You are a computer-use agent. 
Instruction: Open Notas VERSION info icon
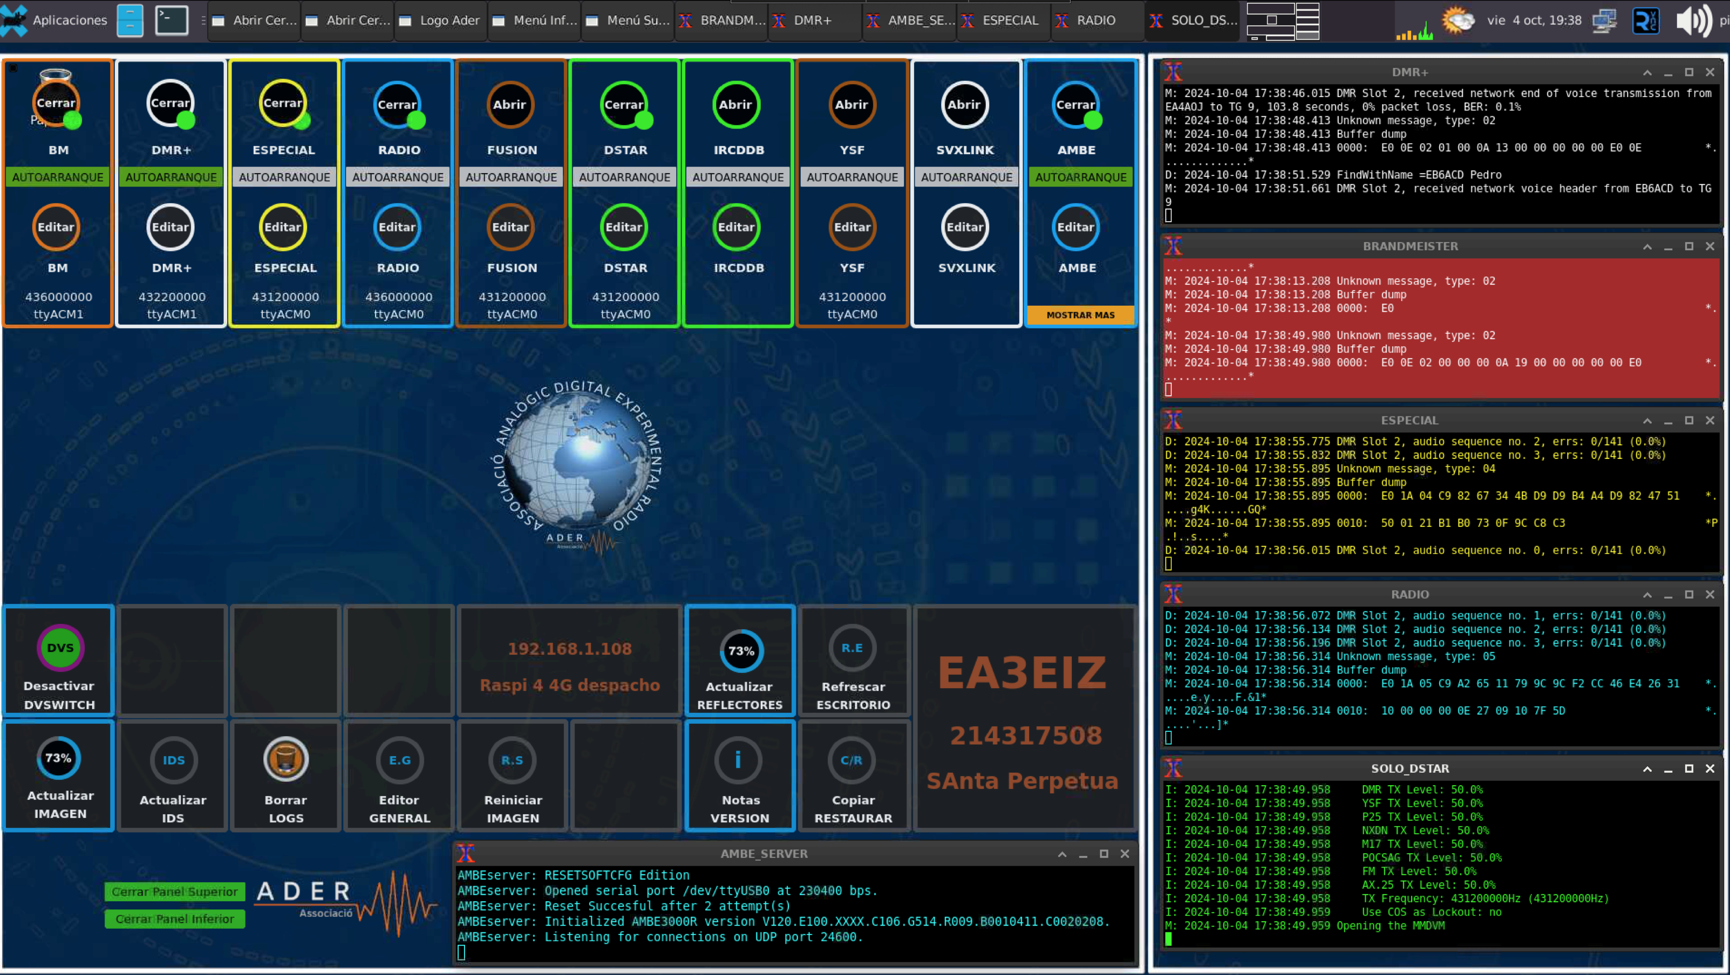(x=738, y=760)
